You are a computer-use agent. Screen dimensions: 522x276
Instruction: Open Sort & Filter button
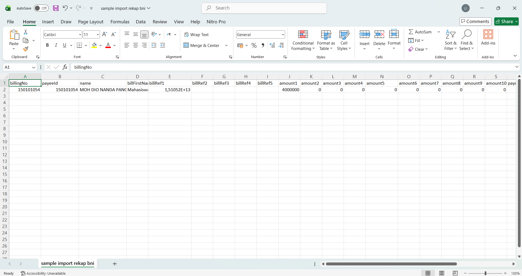(x=450, y=40)
